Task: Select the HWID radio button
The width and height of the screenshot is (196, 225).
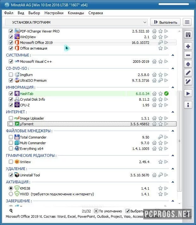Action: point(11,194)
